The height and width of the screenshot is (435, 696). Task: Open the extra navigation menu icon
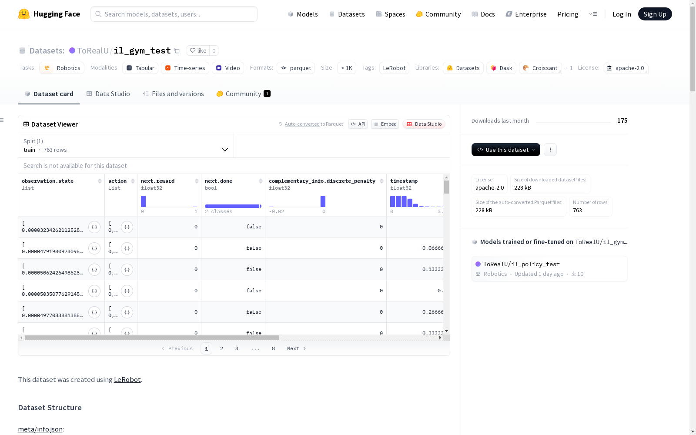593,14
